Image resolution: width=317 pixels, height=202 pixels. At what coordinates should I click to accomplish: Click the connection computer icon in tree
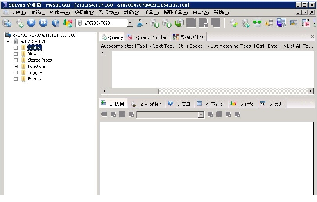click(8, 35)
